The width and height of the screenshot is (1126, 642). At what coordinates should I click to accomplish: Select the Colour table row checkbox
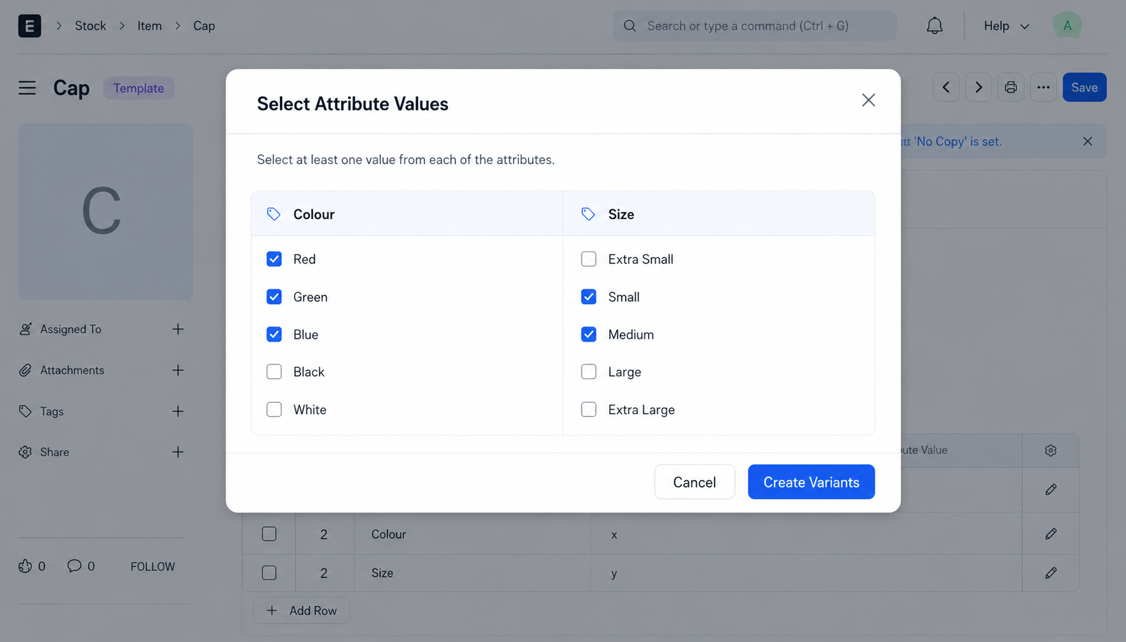[x=269, y=534]
